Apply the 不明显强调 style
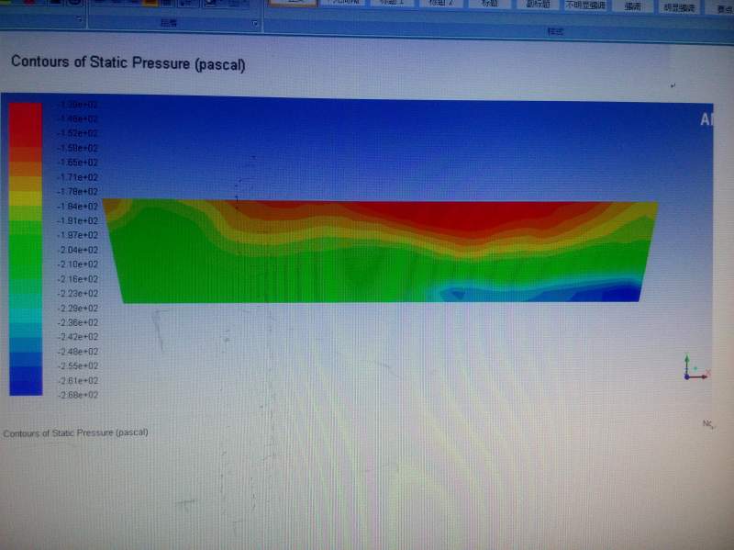Viewport: 734px width, 550px height. 585,6
